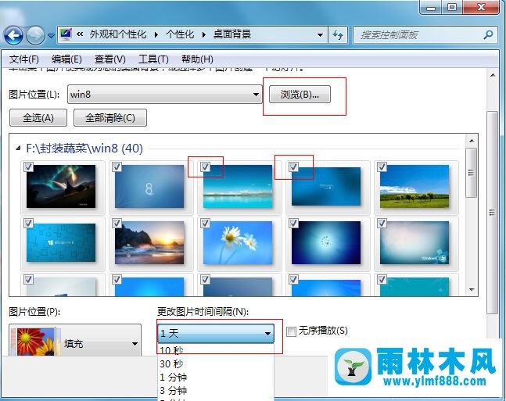Image resolution: width=506 pixels, height=401 pixels.
Task: Click the search magnifier icon
Action: [x=488, y=34]
